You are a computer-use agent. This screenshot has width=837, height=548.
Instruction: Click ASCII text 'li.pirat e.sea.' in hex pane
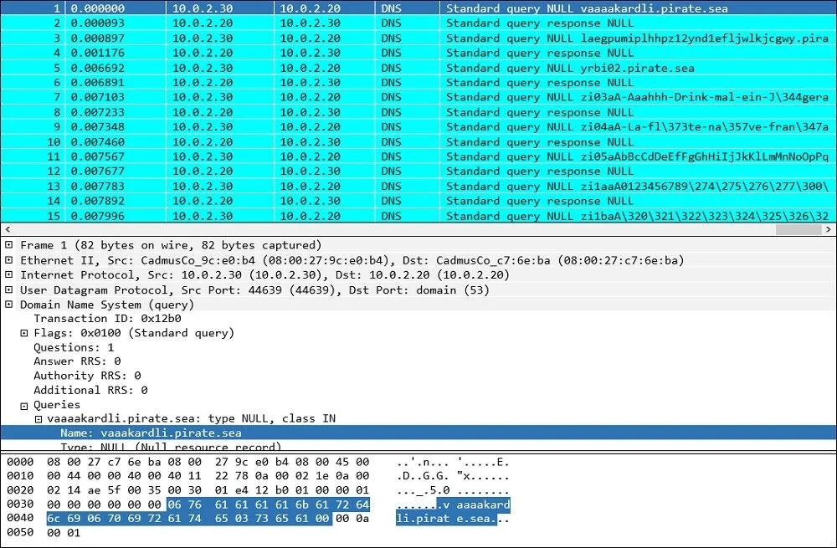(x=446, y=518)
